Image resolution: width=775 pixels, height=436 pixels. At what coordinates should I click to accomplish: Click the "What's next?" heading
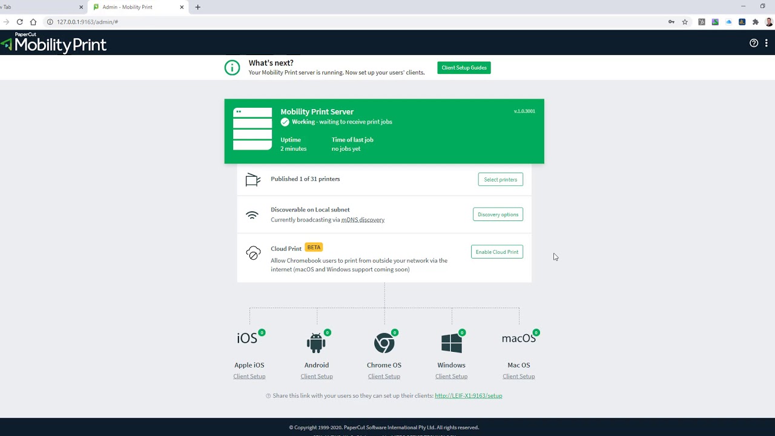coord(271,63)
